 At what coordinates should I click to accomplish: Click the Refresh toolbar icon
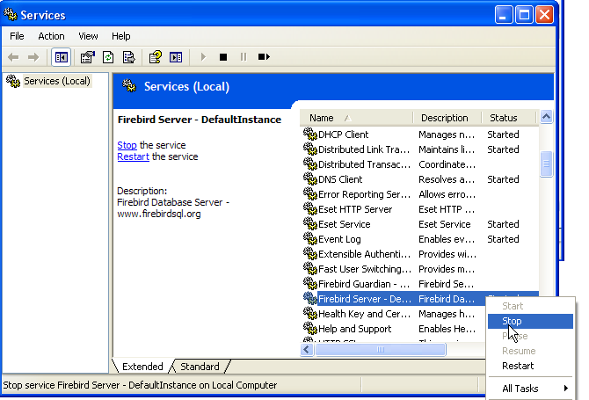108,57
